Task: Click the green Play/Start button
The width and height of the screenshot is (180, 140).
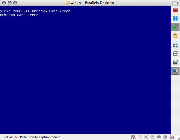Action: (x=175, y=27)
